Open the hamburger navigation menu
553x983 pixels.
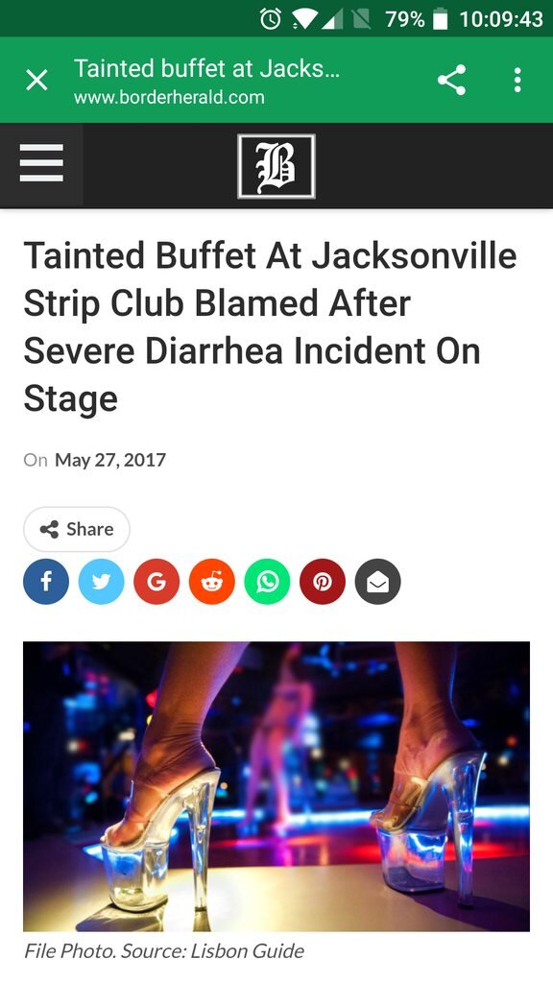tap(41, 163)
